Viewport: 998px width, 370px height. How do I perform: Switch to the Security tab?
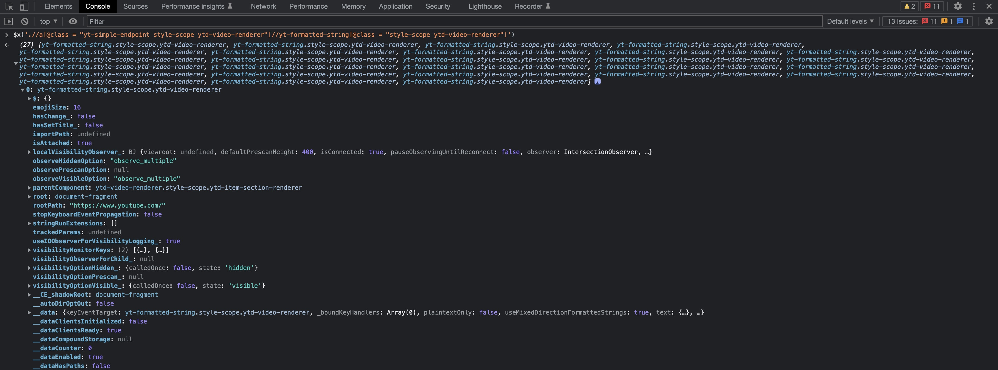pyautogui.click(x=438, y=6)
